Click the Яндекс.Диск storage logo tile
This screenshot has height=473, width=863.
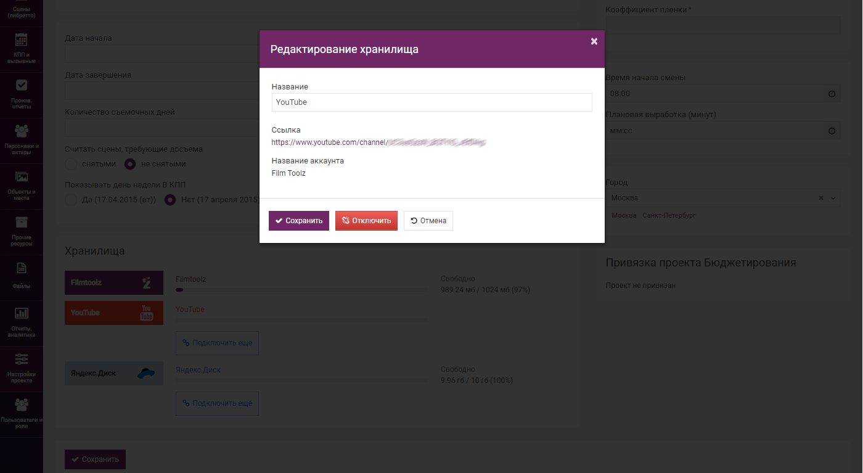tap(114, 373)
